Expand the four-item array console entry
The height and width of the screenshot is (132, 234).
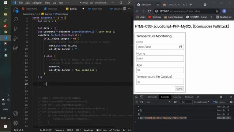[139, 118]
